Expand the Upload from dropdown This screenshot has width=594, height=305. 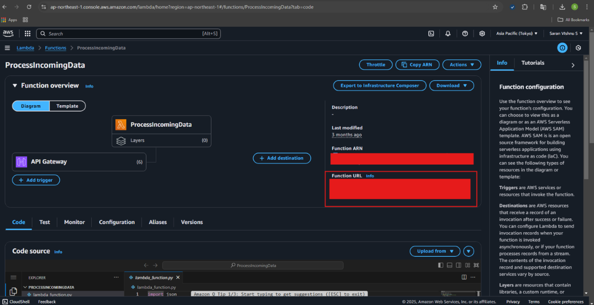pyautogui.click(x=435, y=251)
